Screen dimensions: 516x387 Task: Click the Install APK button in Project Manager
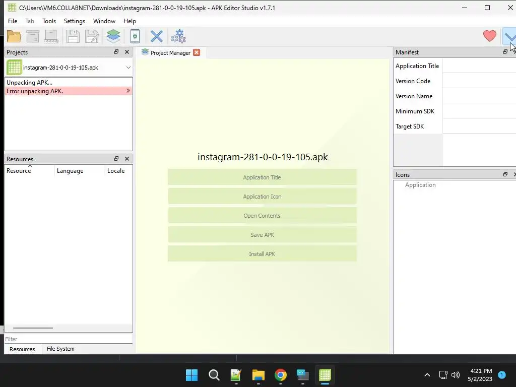262,254
